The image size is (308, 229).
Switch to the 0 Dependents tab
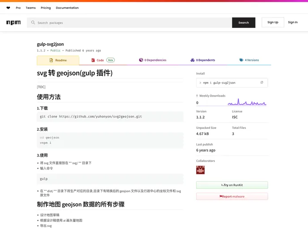point(203,60)
